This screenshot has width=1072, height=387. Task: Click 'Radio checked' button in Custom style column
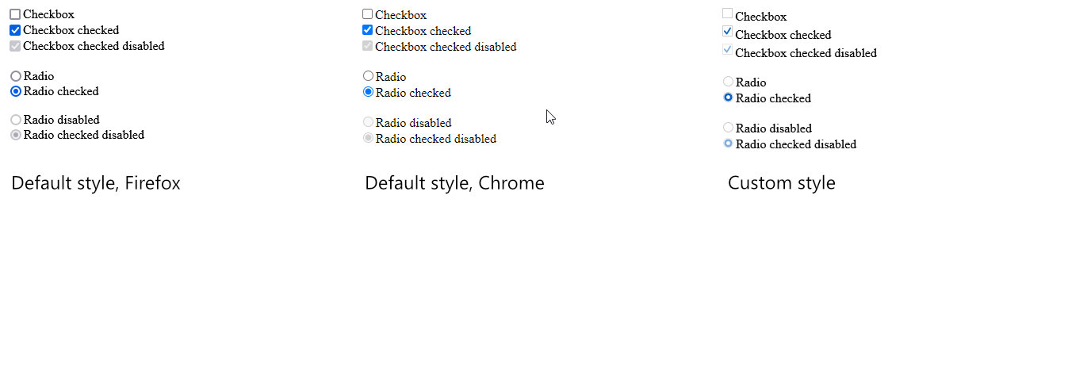tap(728, 98)
